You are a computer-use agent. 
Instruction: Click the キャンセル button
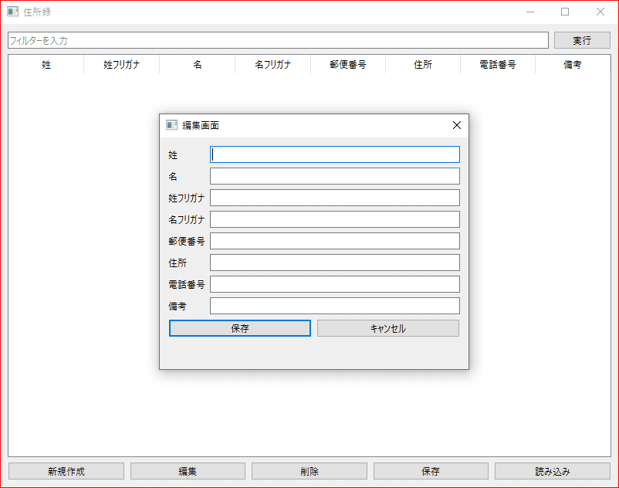(388, 328)
